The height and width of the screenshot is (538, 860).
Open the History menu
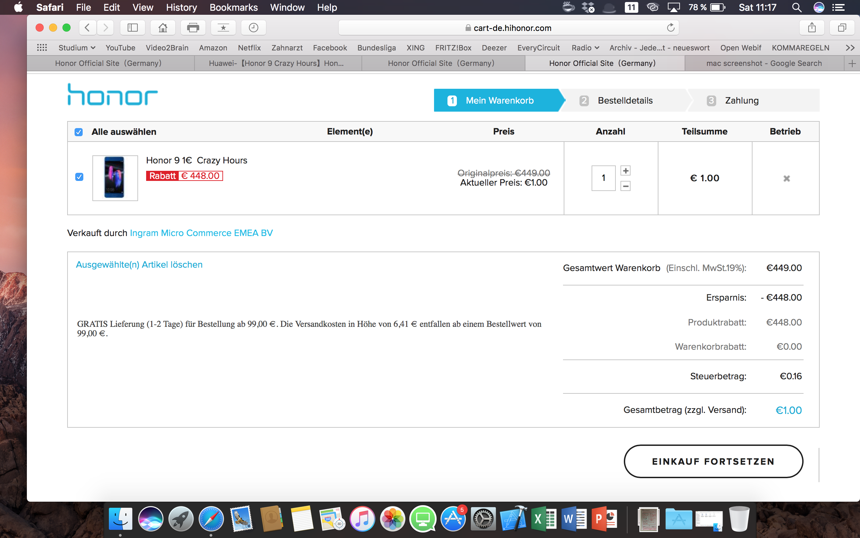pos(181,7)
